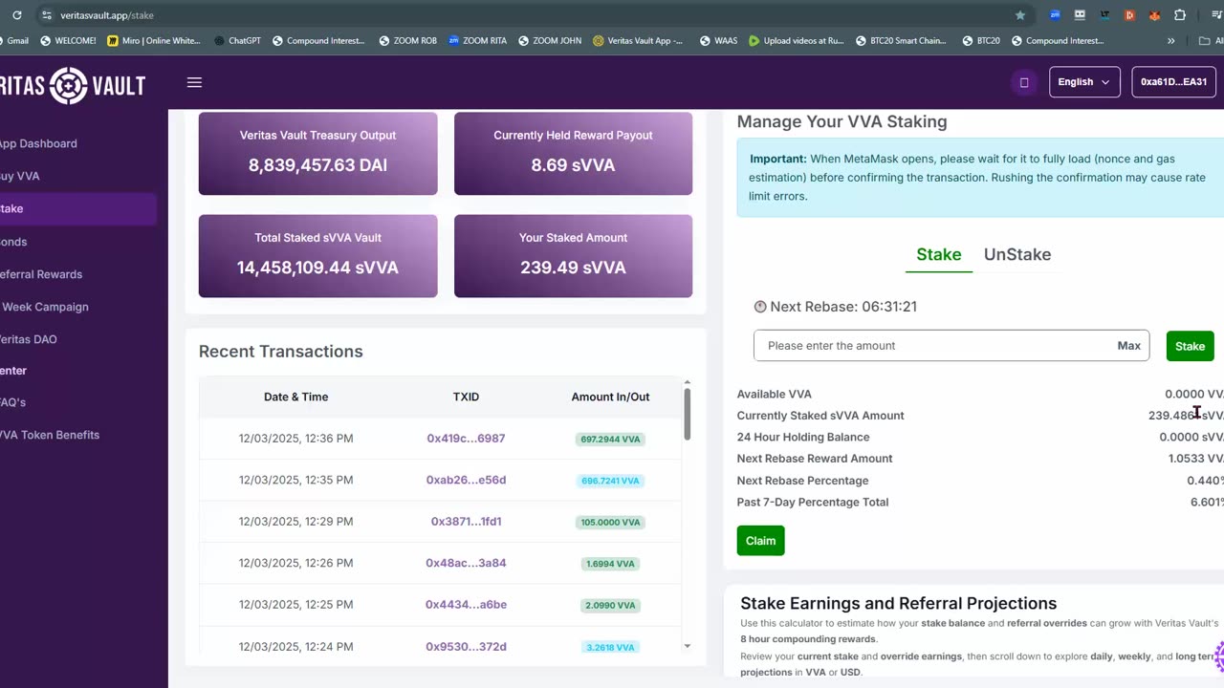Click the green Claim button
This screenshot has width=1224, height=688.
pyautogui.click(x=761, y=541)
